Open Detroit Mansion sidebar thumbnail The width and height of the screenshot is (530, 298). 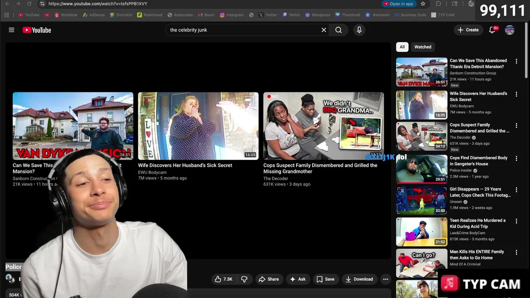(x=422, y=72)
